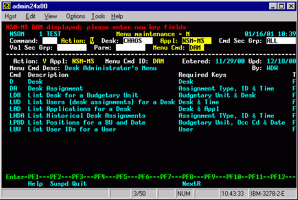Click 'List User IDs for a User'

click(72, 129)
